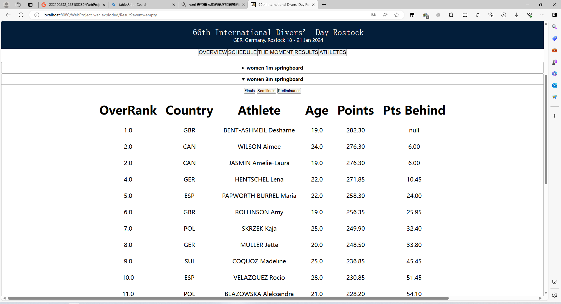Toggle split screen view

465,15
